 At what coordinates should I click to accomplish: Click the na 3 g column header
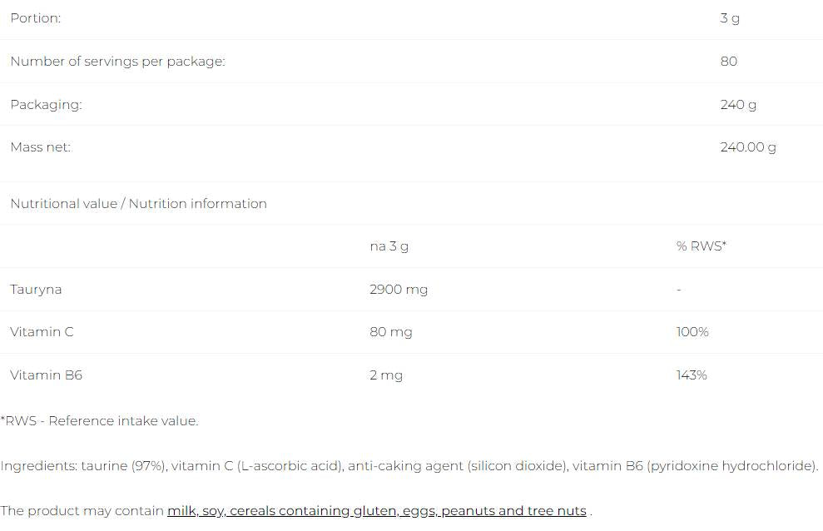pyautogui.click(x=389, y=246)
